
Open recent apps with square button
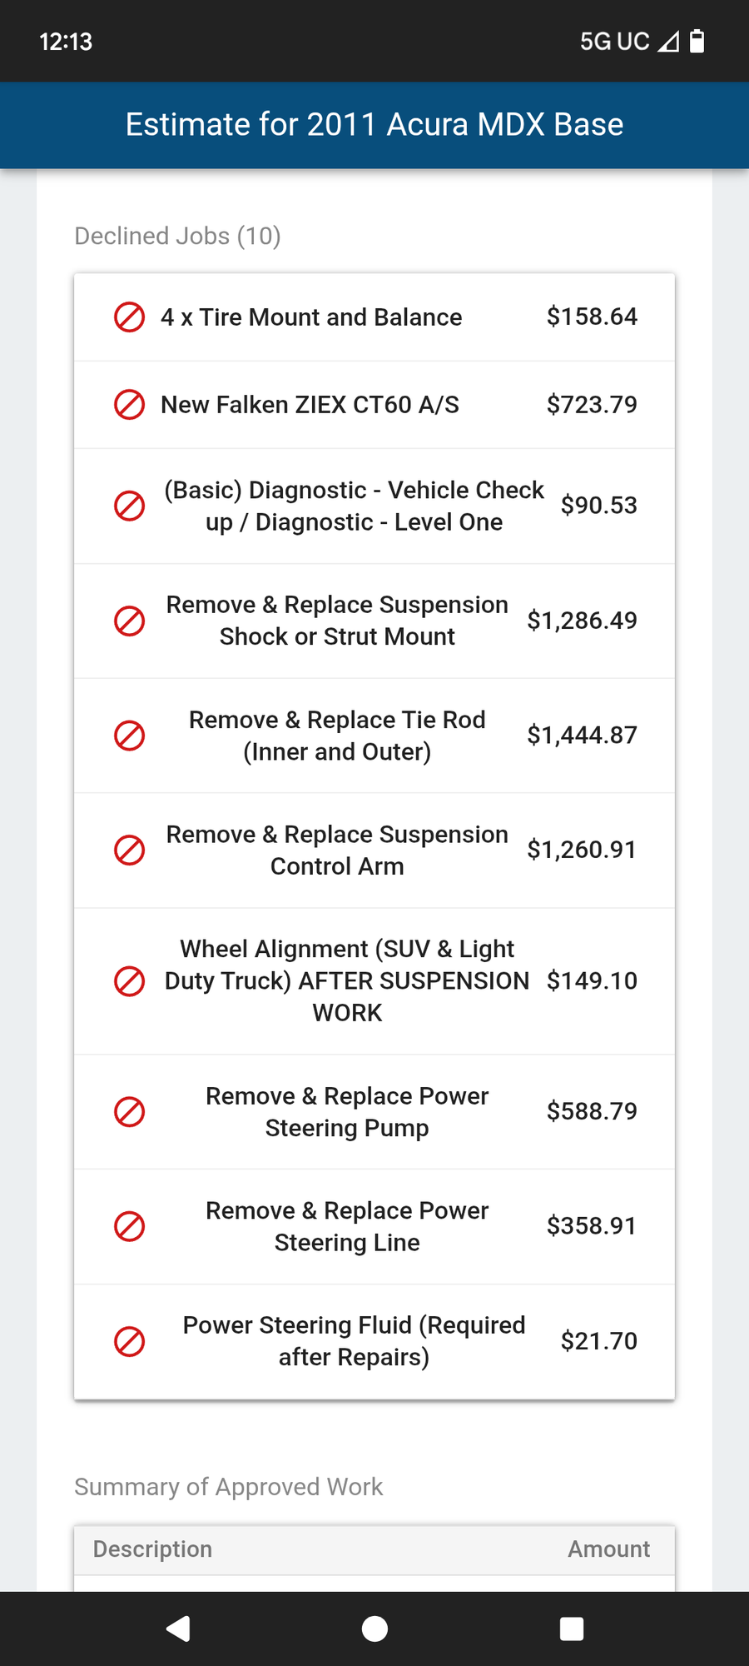tap(572, 1629)
